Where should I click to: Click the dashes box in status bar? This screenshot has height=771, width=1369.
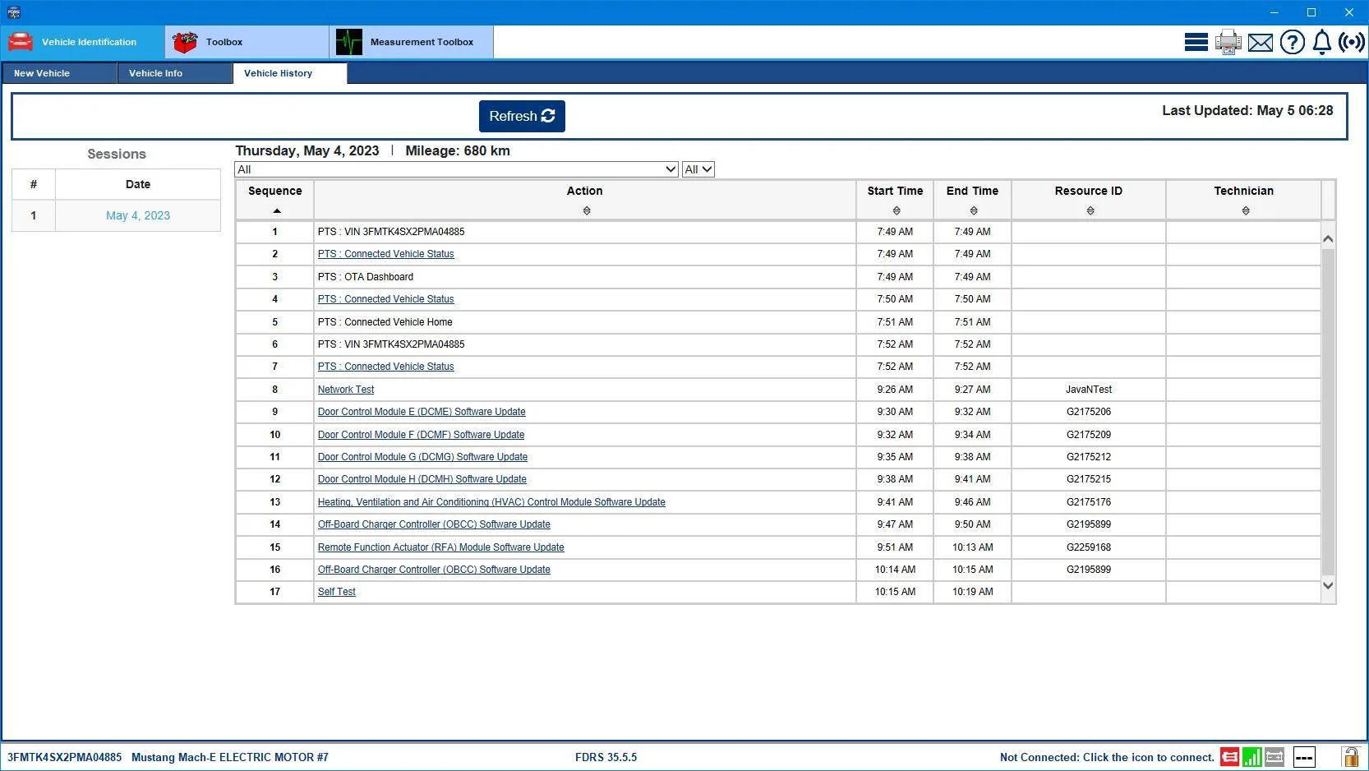1304,757
